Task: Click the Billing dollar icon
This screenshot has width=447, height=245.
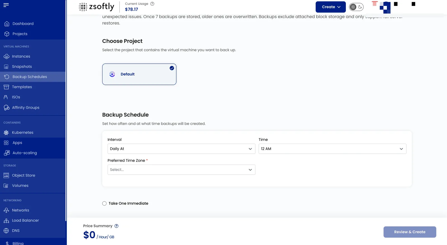Action: [x=7, y=243]
